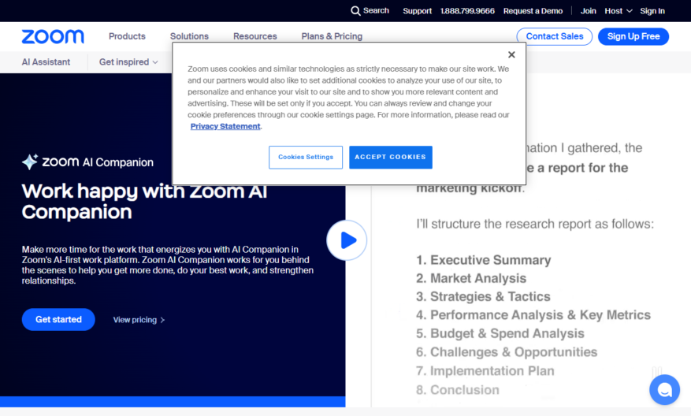Image resolution: width=691 pixels, height=416 pixels.
Task: Click the AI Companion sparkle icon
Action: (30, 162)
